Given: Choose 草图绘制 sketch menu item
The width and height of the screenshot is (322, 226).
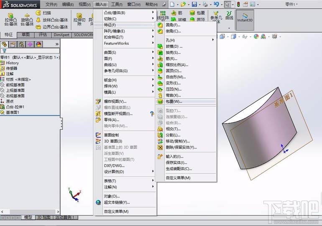Looking at the screenshot, I should click(125, 135).
